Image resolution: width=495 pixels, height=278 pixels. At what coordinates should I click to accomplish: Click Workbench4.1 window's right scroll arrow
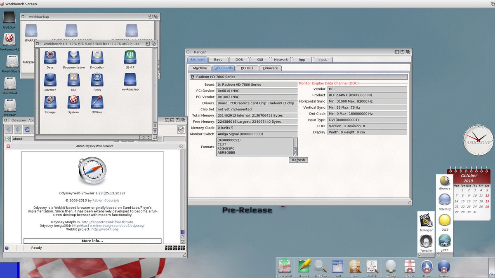coord(149,137)
